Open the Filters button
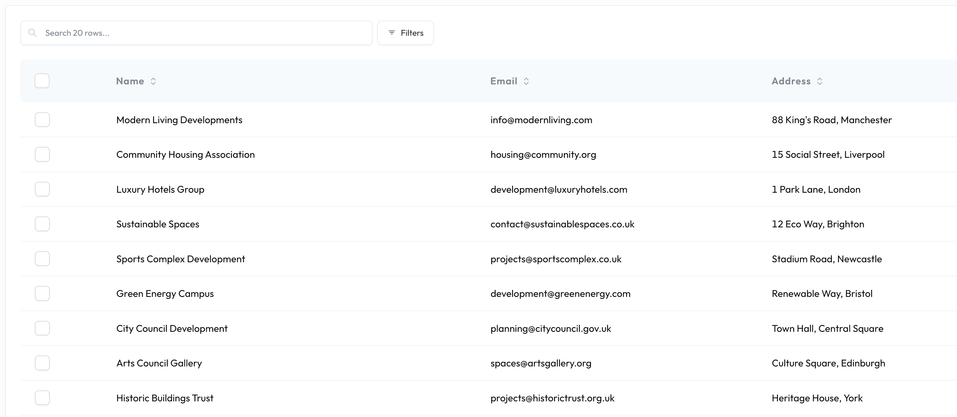The width and height of the screenshot is (957, 417). point(405,33)
